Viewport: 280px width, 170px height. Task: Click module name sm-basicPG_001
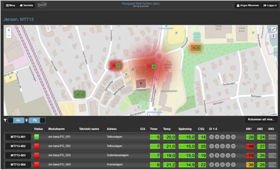pos(59,137)
